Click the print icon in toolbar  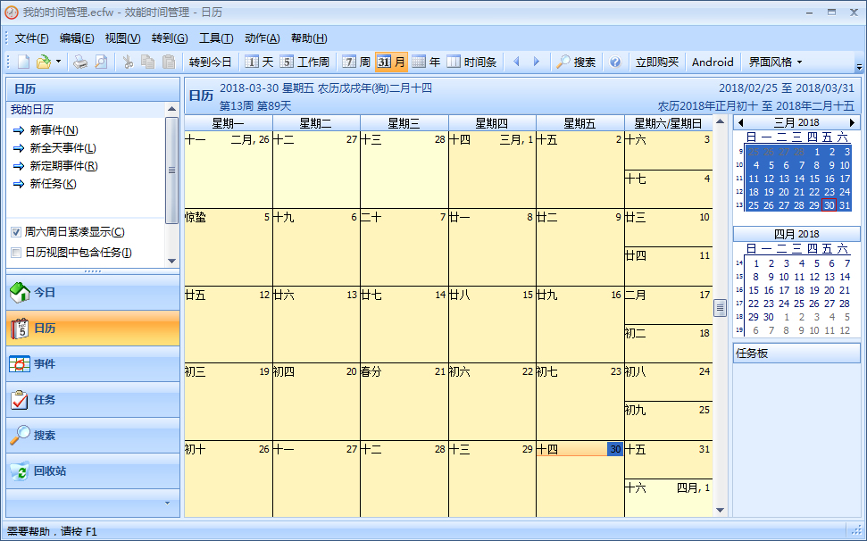[80, 62]
